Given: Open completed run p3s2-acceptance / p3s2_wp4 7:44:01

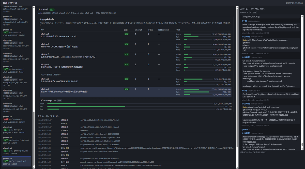Looking at the screenshot, I should (17, 69).
